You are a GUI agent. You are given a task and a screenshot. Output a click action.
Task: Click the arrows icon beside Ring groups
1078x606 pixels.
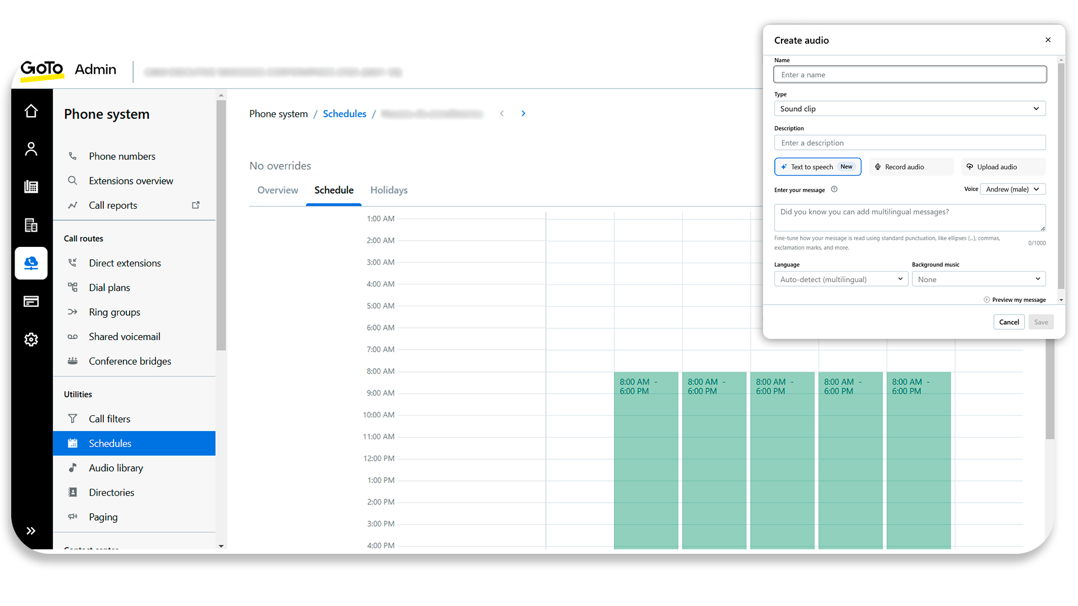[x=72, y=312]
